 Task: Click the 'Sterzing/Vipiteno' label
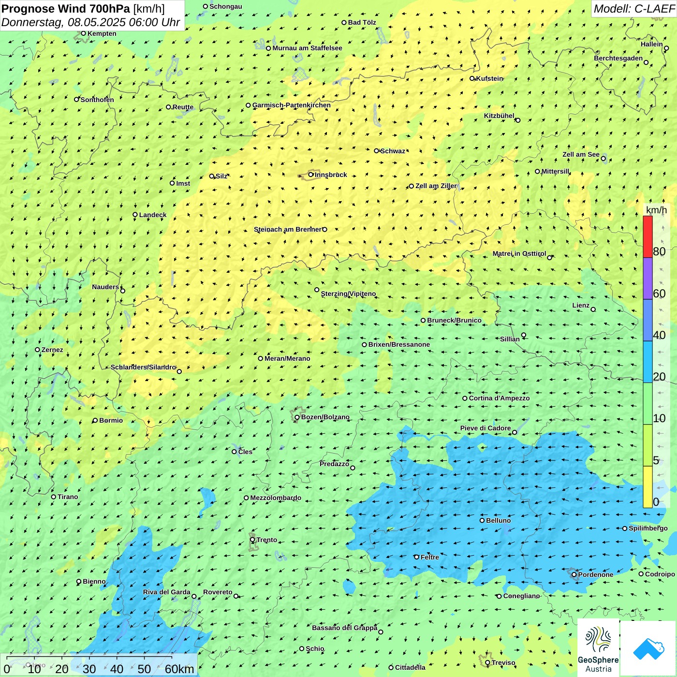tap(349, 294)
